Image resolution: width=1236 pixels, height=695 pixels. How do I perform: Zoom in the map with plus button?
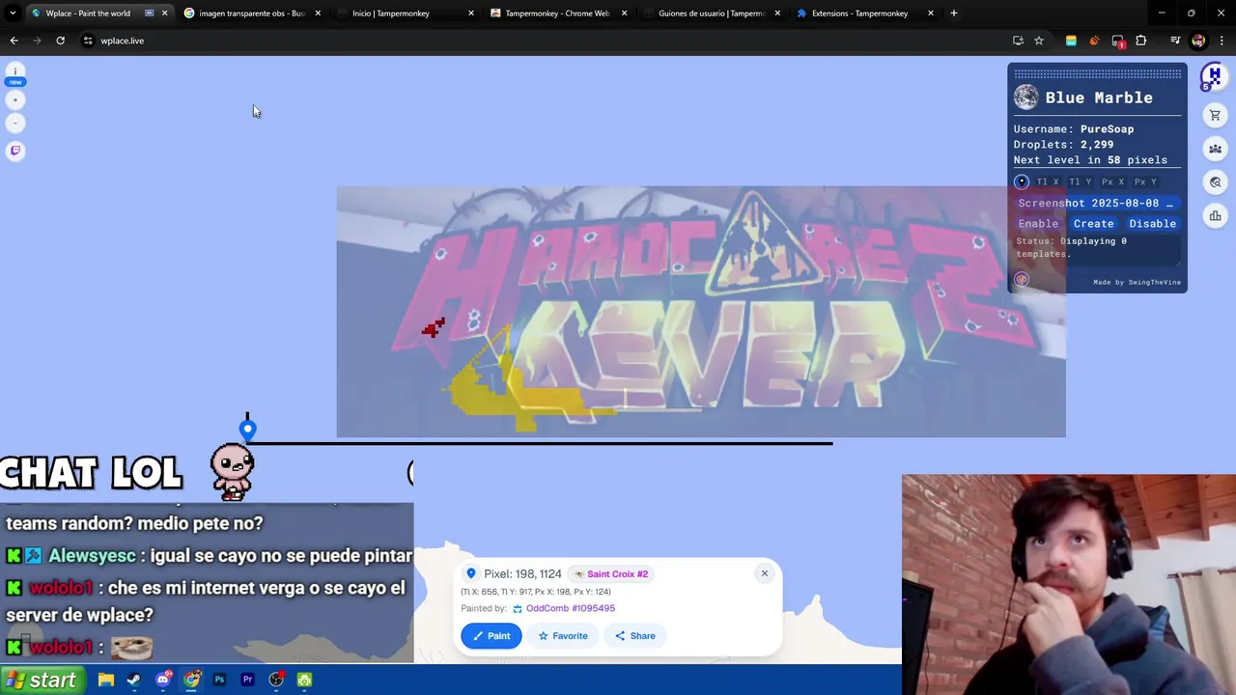[x=15, y=100]
